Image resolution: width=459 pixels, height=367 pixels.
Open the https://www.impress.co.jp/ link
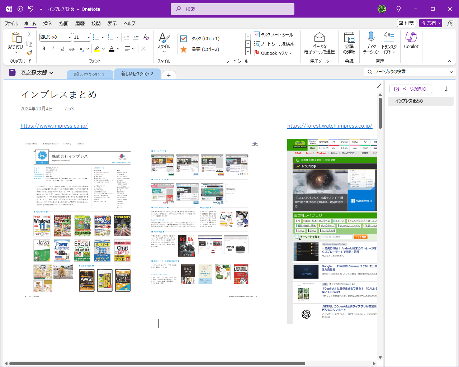tap(54, 126)
